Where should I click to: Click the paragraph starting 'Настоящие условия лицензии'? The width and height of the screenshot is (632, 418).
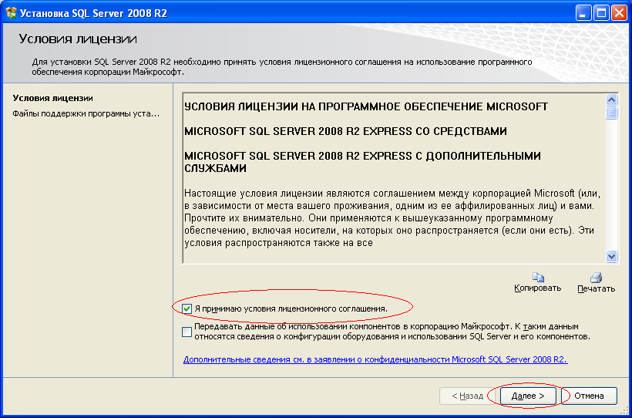point(392,218)
